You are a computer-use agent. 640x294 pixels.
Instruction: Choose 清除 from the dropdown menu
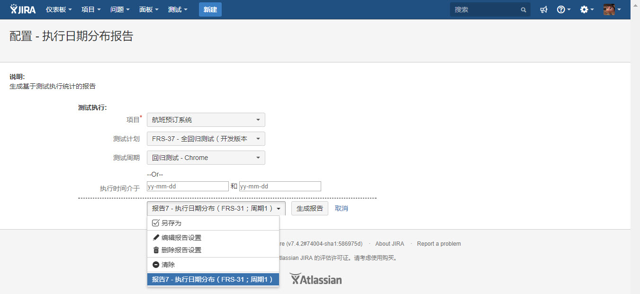tap(213, 265)
